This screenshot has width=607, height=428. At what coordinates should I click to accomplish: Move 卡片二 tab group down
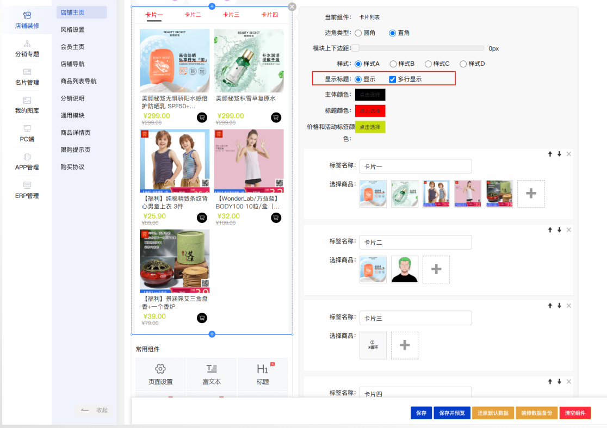click(x=559, y=230)
